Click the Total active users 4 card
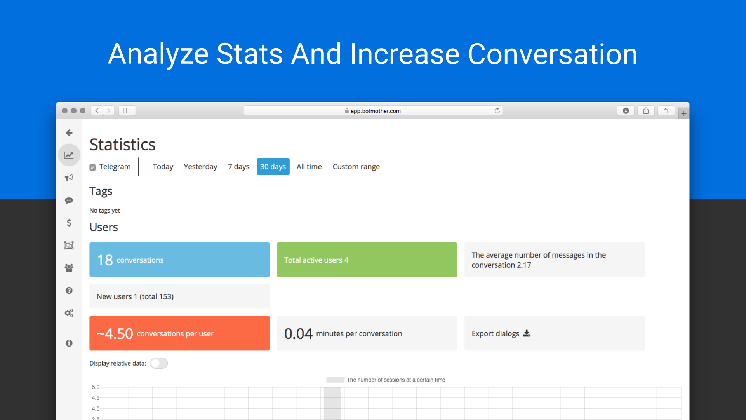The width and height of the screenshot is (746, 420). pos(367,260)
